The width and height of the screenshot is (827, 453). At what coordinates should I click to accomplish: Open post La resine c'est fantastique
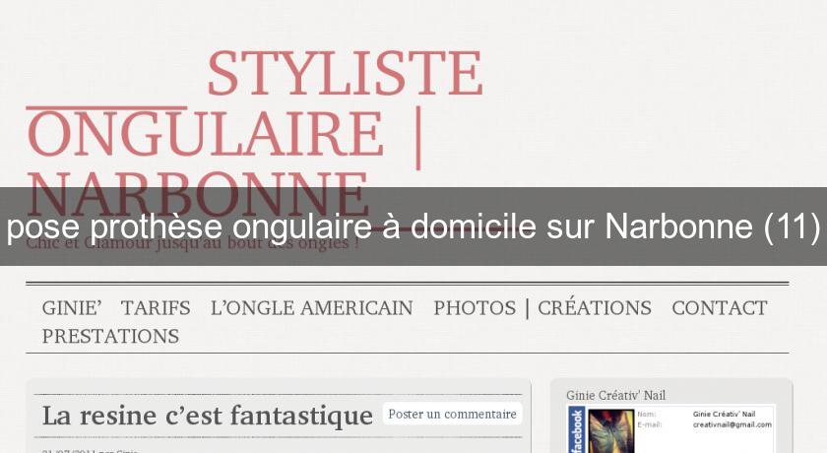[x=208, y=416]
